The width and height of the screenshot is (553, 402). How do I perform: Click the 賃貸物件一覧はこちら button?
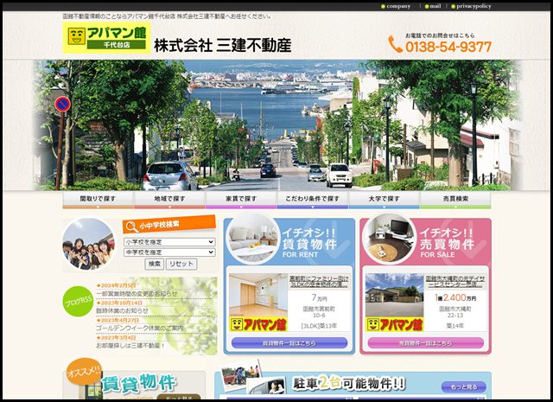point(289,343)
